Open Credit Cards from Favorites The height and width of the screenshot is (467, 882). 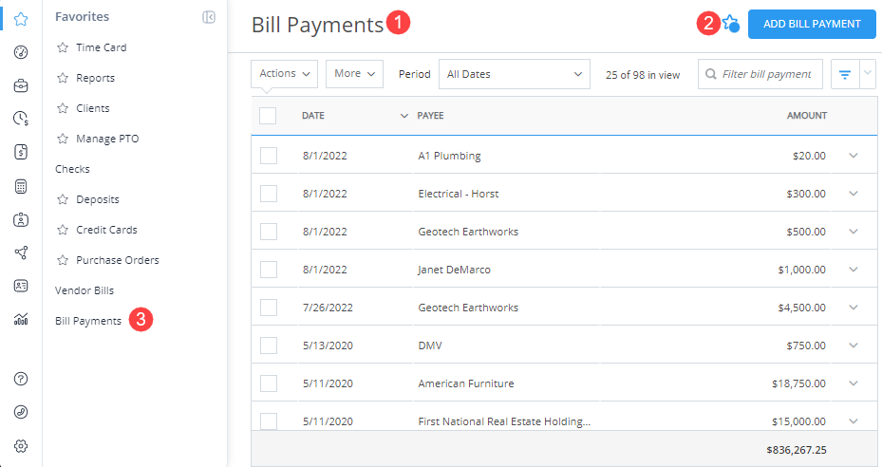107,230
